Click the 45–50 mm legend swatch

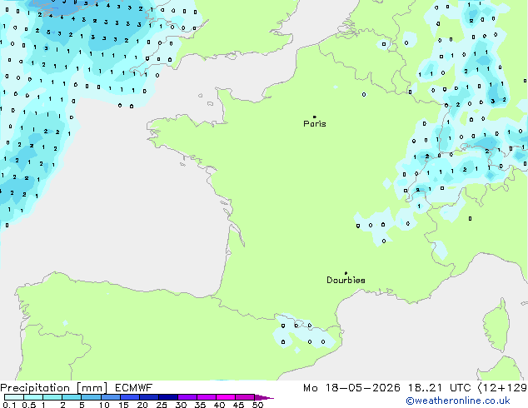click(x=245, y=397)
